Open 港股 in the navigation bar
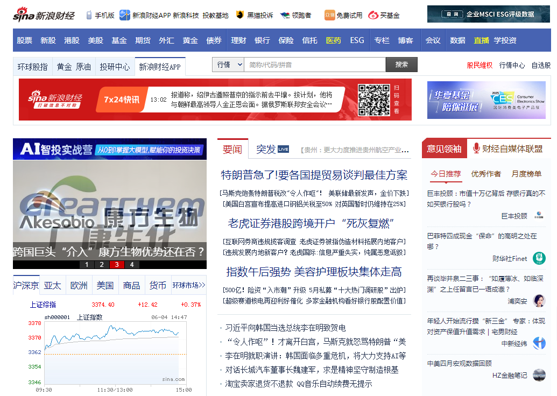557x396 pixels. [x=72, y=40]
